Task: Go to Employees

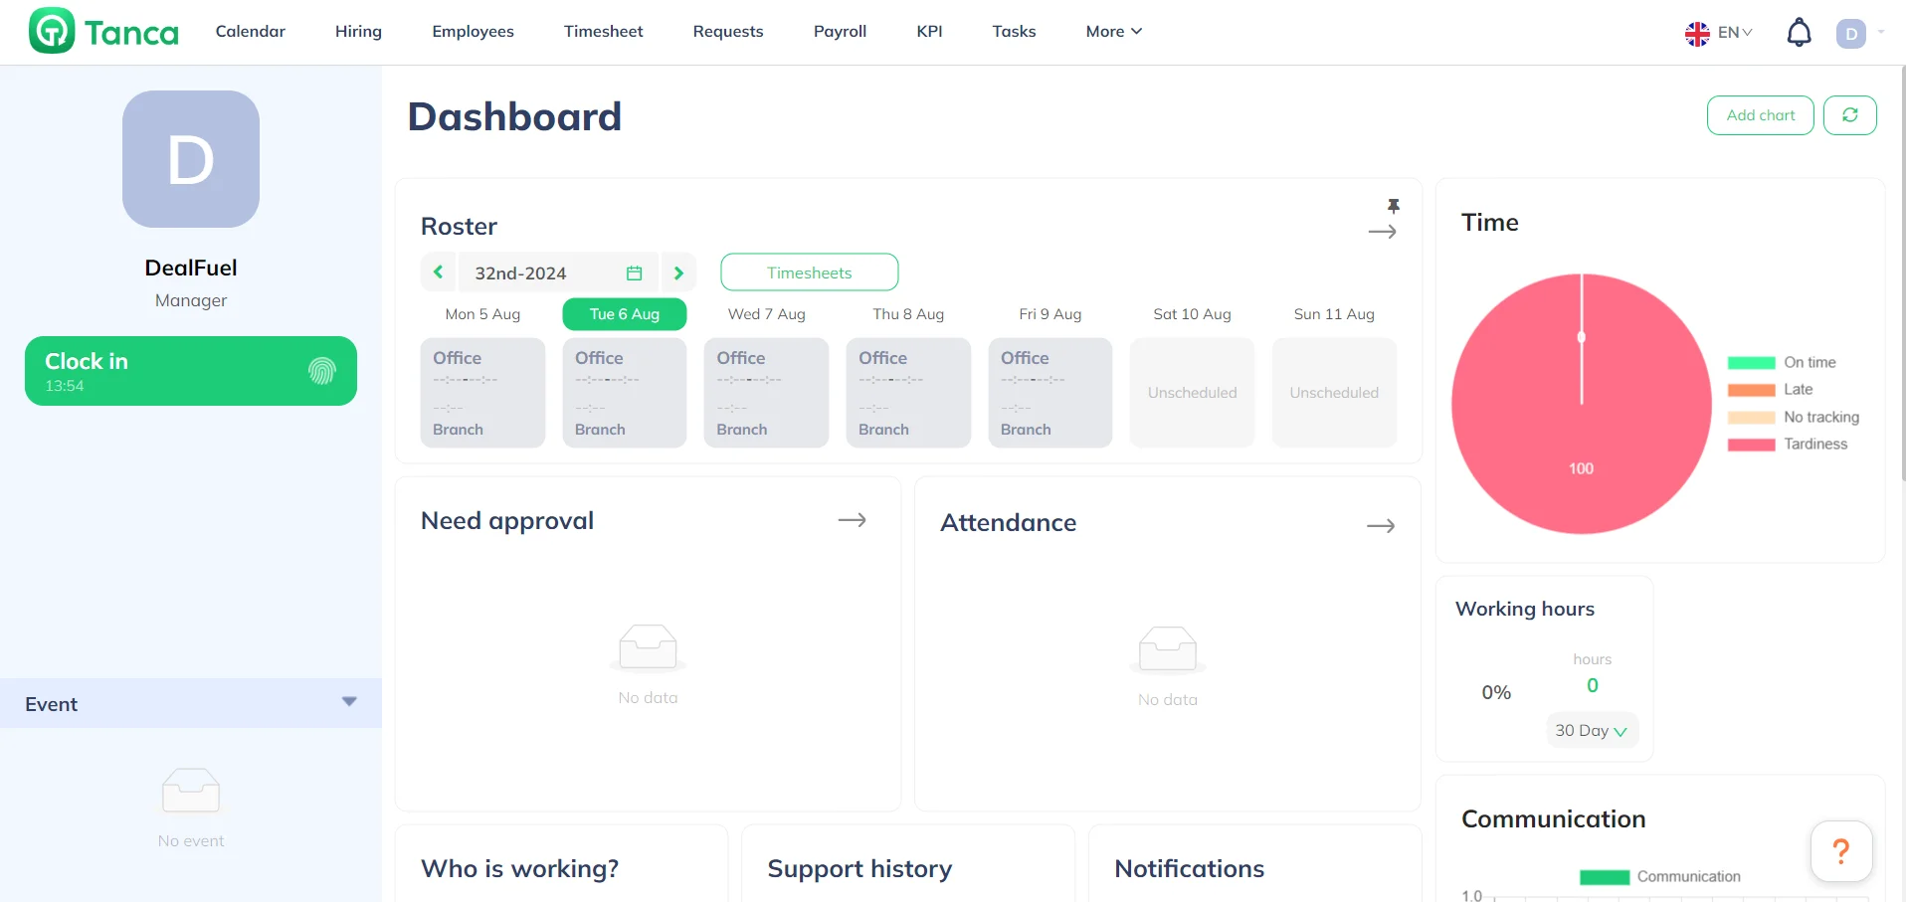Action: [473, 32]
